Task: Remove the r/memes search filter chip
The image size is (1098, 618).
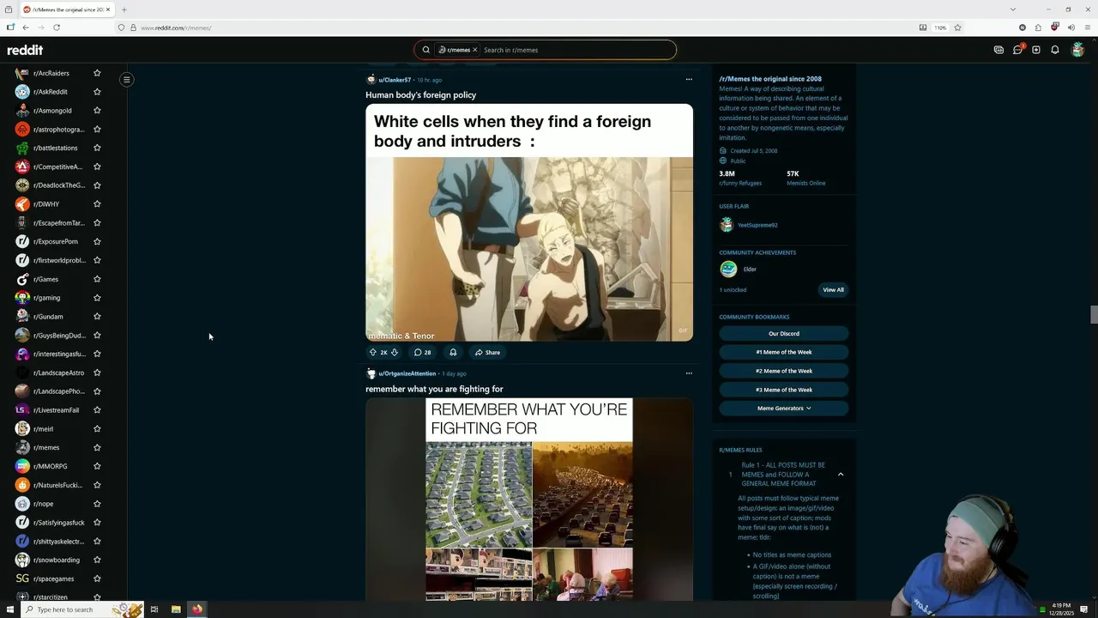Action: pyautogui.click(x=474, y=50)
